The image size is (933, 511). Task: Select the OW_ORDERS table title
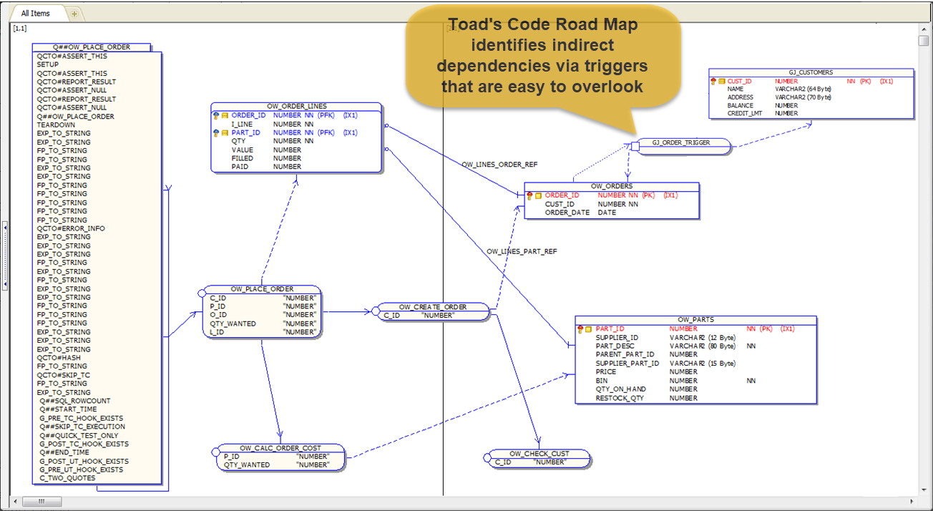pos(612,186)
